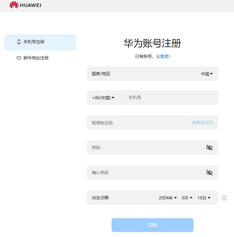The height and width of the screenshot is (237, 234).
Task: Click 获取验证码 to request SMS code
Action: pos(202,123)
